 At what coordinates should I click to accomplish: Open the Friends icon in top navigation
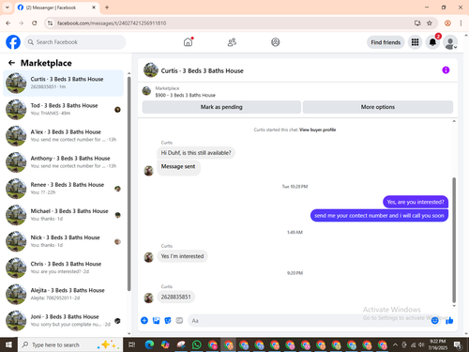pyautogui.click(x=232, y=42)
